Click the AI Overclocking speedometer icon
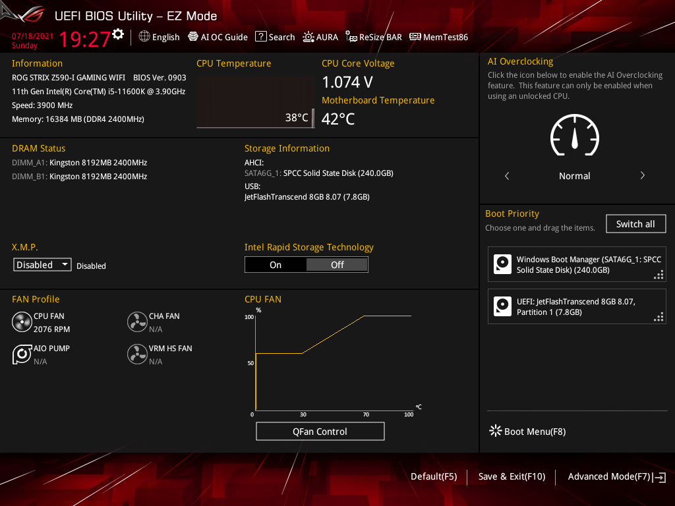Image resolution: width=675 pixels, height=506 pixels. point(575,135)
